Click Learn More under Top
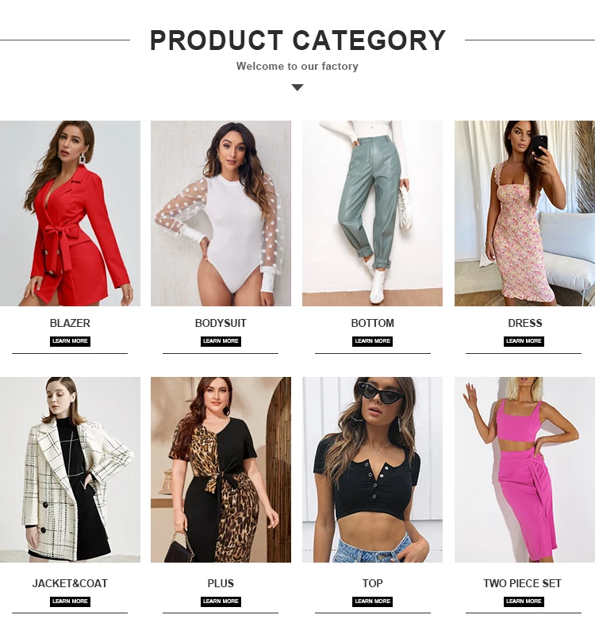Image resolution: width=595 pixels, height=638 pixels. tap(372, 601)
